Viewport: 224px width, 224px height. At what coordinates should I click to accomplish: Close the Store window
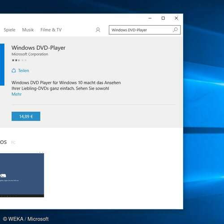click(x=177, y=18)
